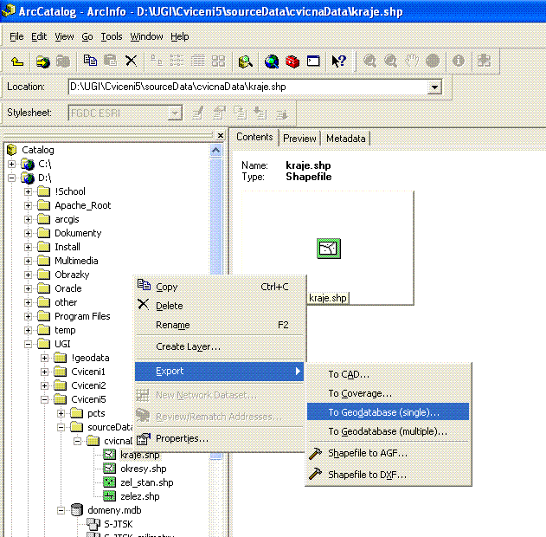
Task: Switch to the Preview tab
Action: [299, 139]
